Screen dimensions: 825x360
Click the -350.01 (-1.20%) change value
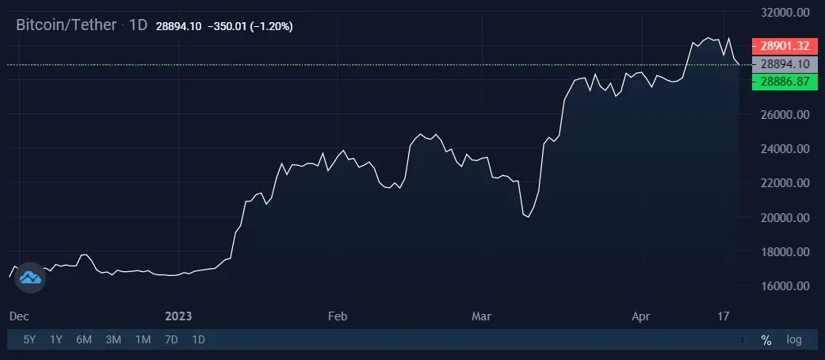250,26
